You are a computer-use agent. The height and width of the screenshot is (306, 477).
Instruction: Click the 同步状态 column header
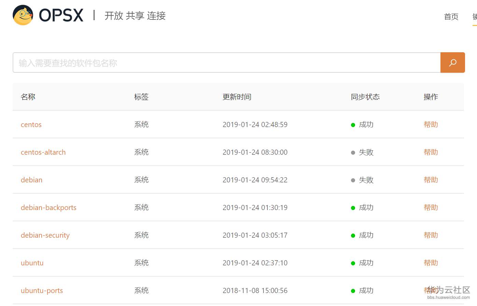pyautogui.click(x=365, y=97)
